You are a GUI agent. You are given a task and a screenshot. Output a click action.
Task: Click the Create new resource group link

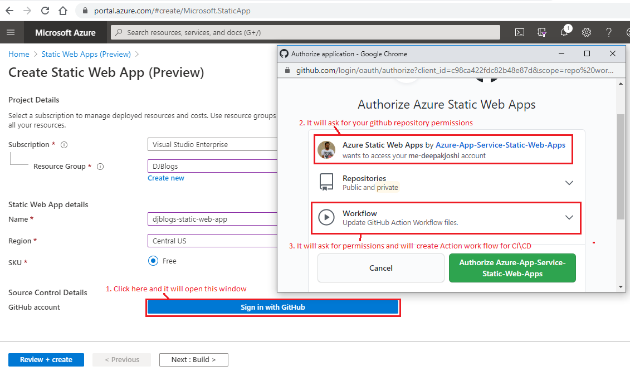166,178
